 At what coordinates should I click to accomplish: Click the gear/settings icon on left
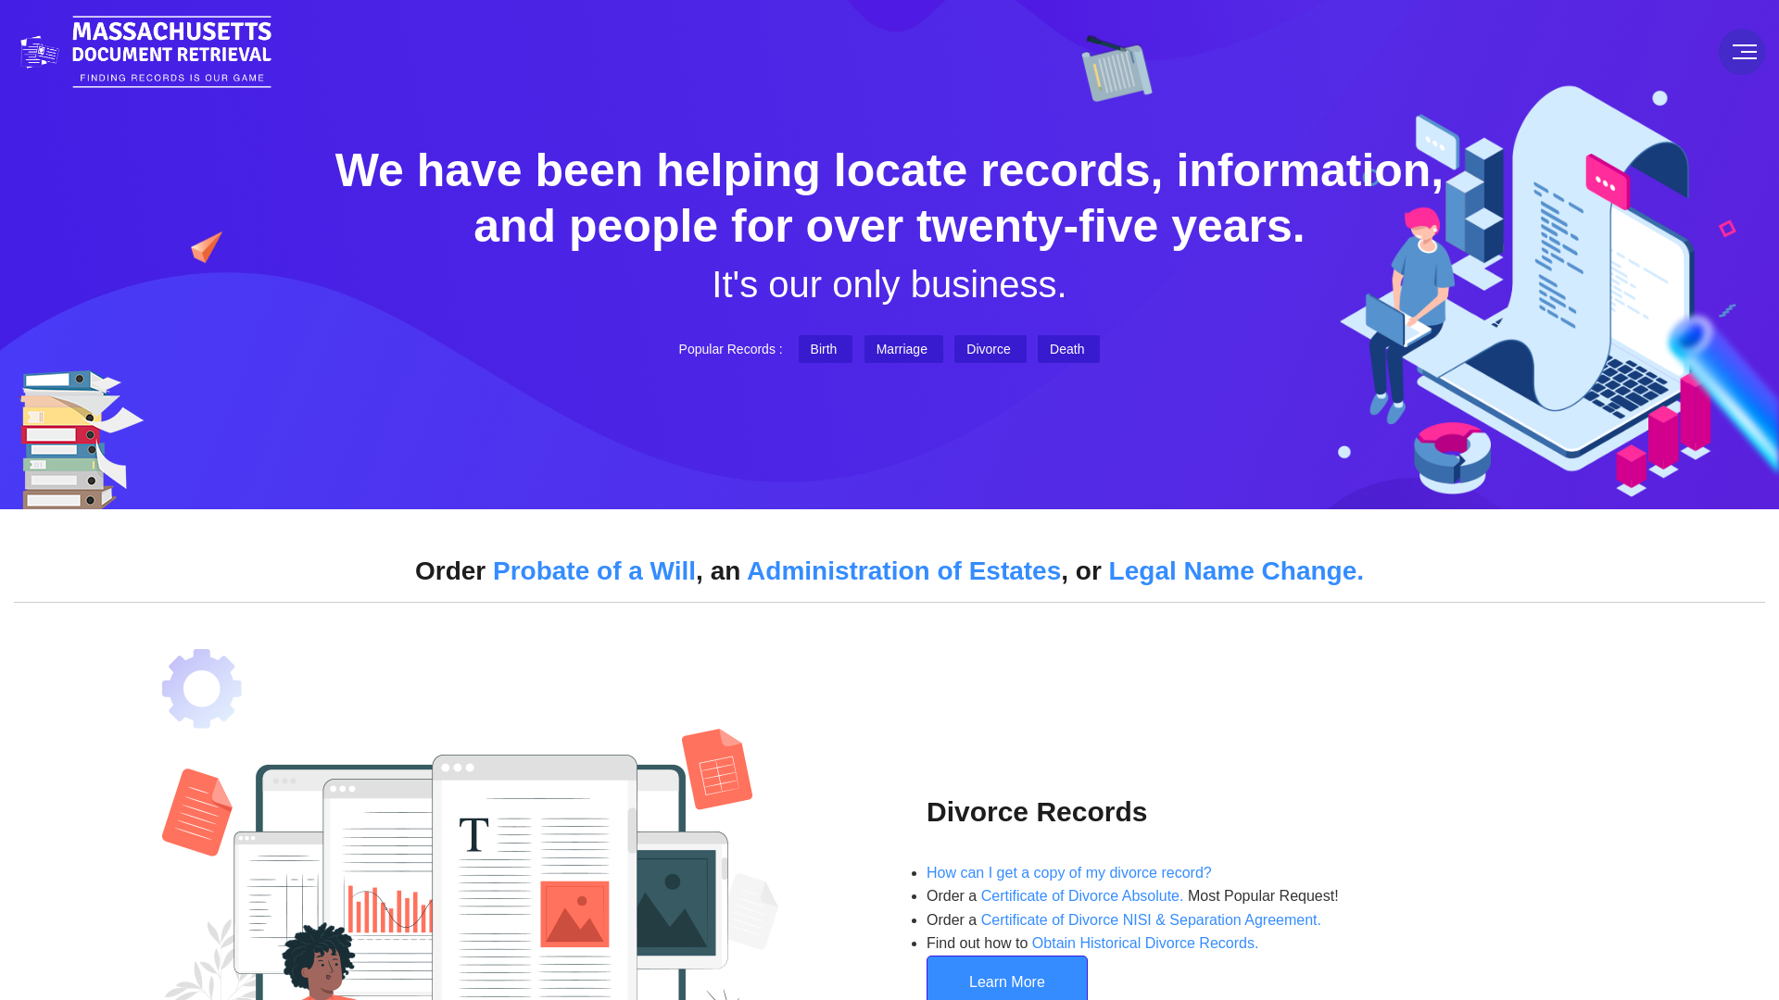(202, 686)
